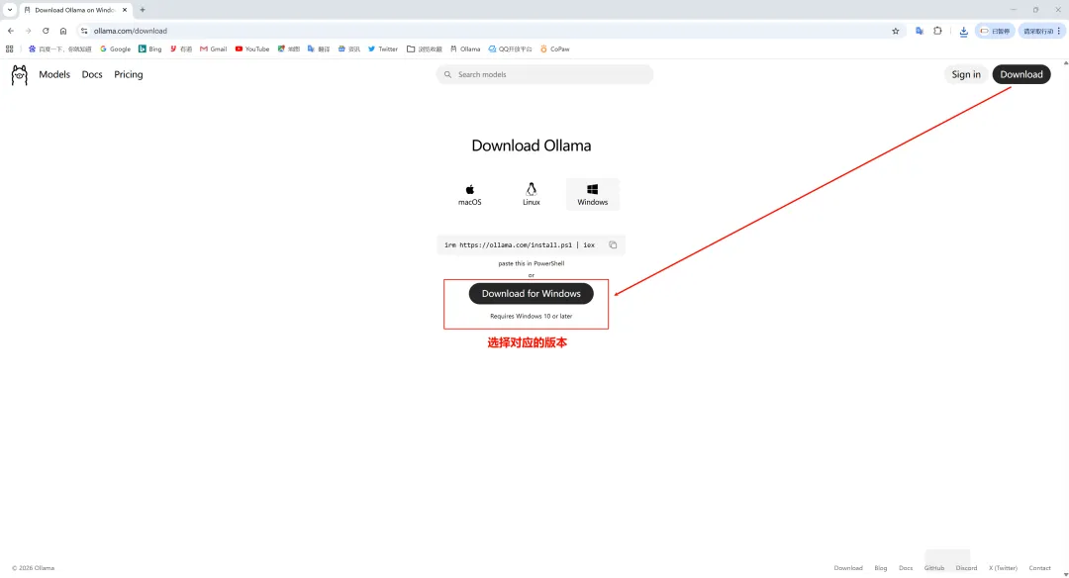Open the footer X (Twitter) link

pos(1003,568)
